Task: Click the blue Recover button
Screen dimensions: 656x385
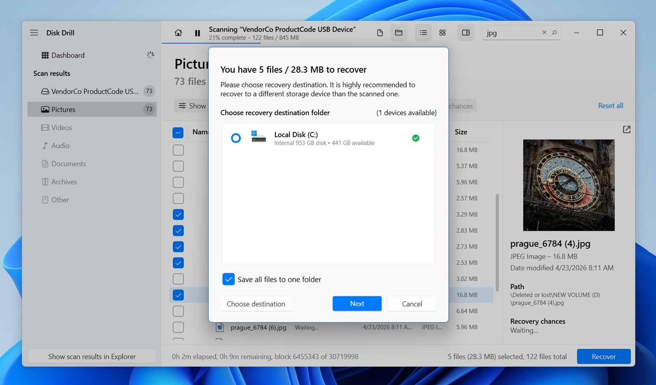Action: [603, 356]
